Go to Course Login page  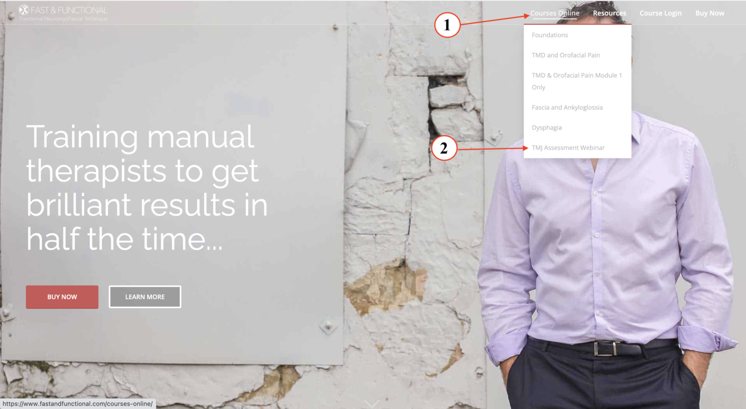tap(660, 13)
